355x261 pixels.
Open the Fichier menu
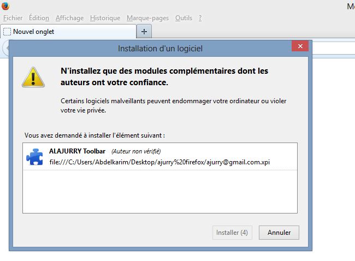pos(13,18)
